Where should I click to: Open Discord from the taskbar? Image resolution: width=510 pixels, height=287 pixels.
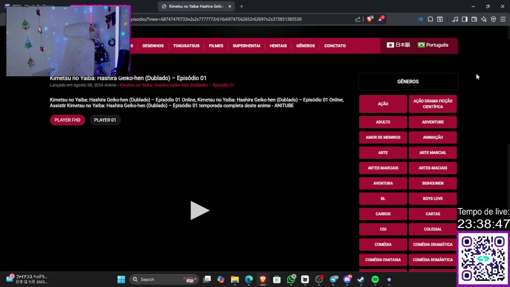click(347, 279)
